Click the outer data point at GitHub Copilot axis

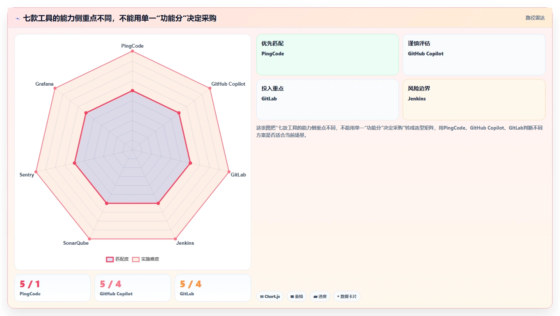point(210,88)
